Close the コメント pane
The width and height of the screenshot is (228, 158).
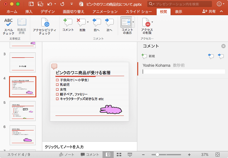pyautogui.click(x=223, y=46)
